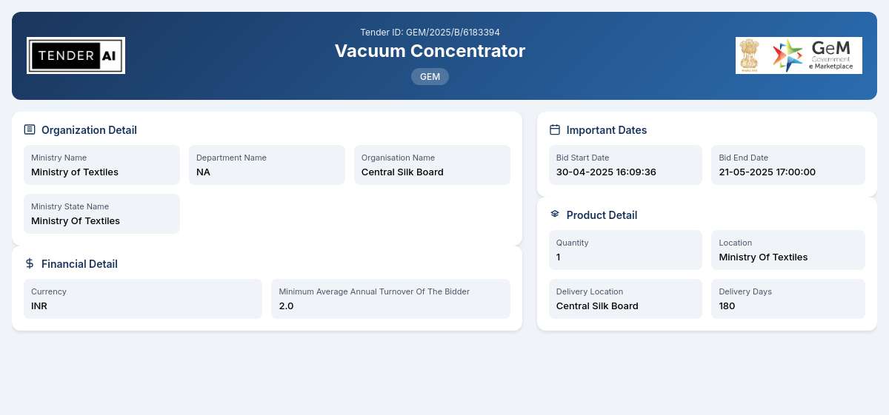Click the layers icon beside Product Detail
889x415 pixels.
(555, 214)
